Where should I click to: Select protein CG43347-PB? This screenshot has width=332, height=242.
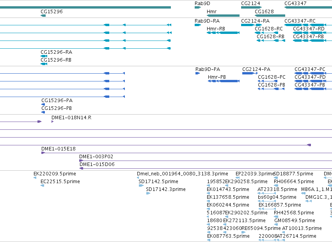coord(309,85)
